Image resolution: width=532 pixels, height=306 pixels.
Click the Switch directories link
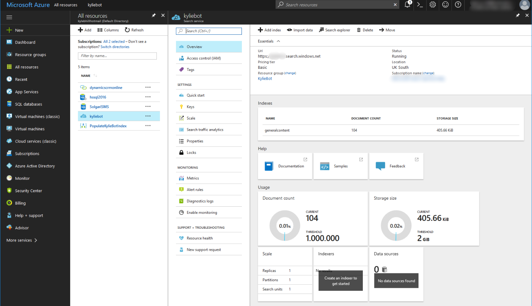coord(115,47)
